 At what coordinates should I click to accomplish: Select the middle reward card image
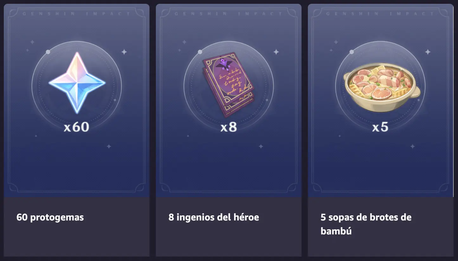pos(229,101)
